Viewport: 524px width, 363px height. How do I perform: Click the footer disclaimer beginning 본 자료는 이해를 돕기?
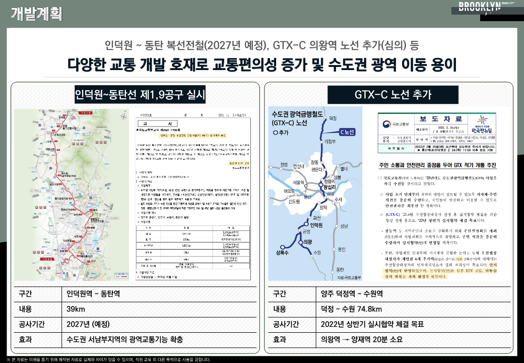[108, 359]
